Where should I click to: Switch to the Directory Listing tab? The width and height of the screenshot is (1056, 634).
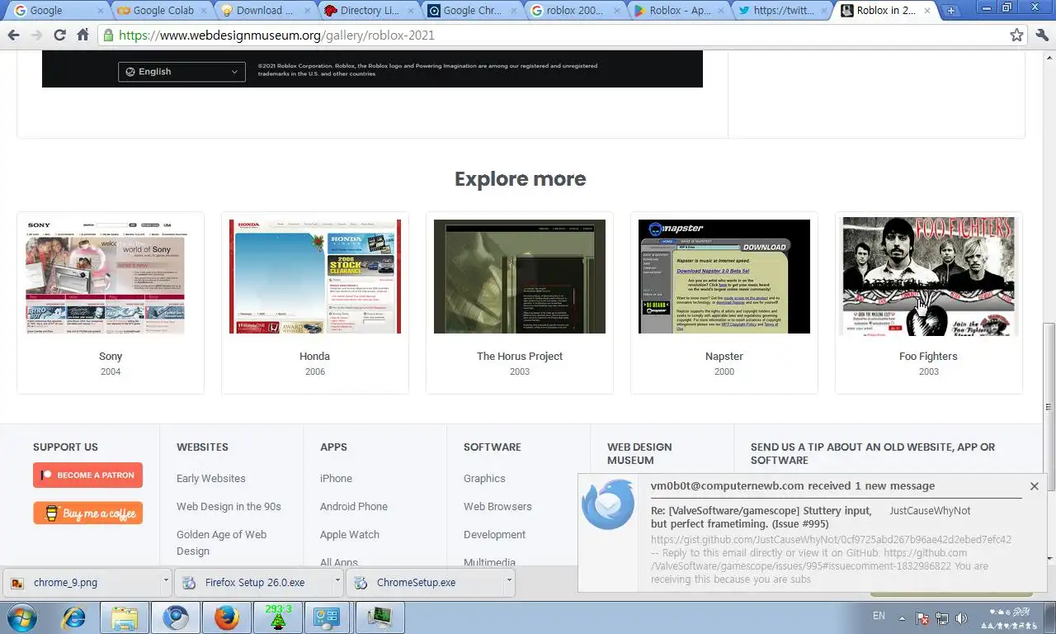pos(370,11)
